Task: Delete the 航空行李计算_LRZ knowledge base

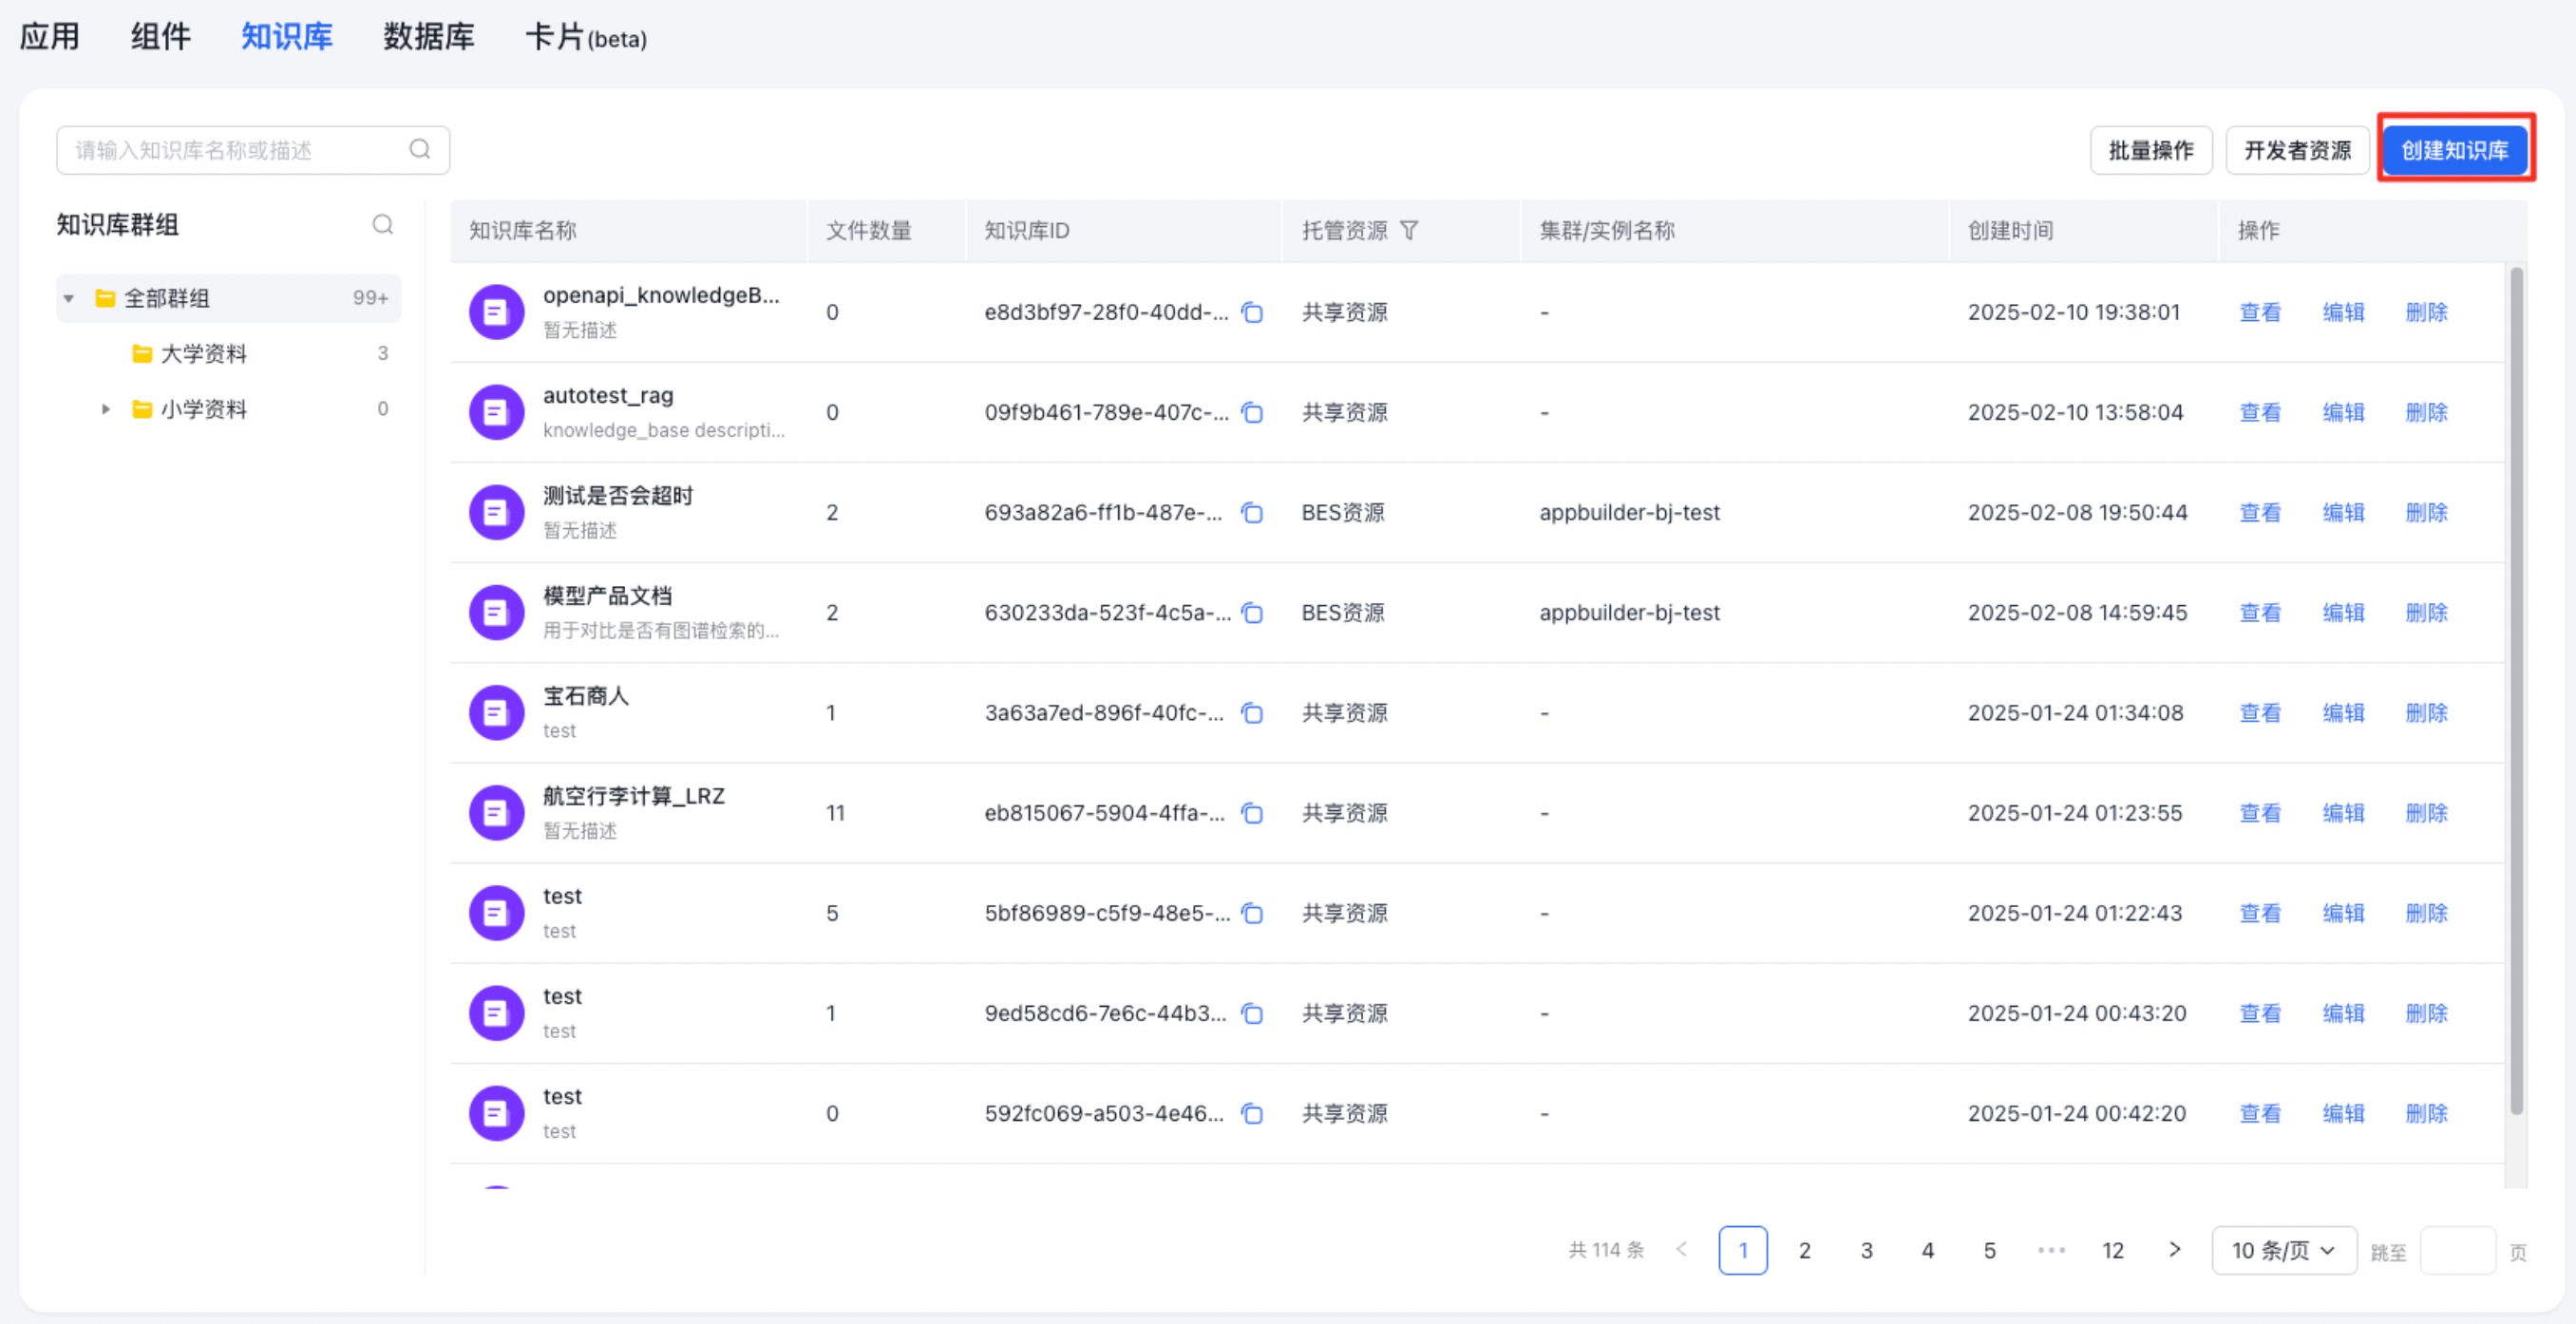Action: coord(2426,813)
